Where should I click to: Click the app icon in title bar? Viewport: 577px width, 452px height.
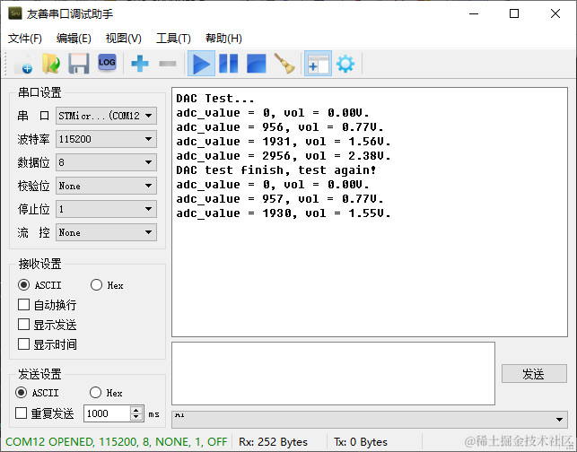[x=15, y=13]
